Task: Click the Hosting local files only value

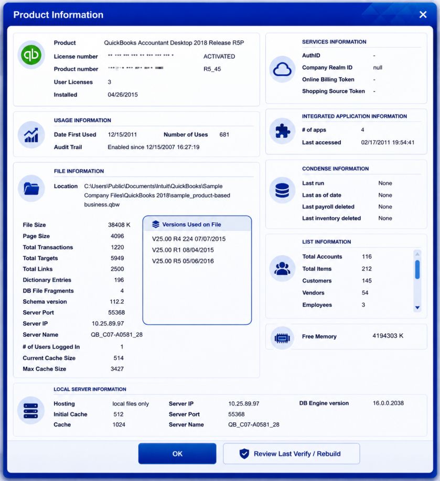Action: 131,404
